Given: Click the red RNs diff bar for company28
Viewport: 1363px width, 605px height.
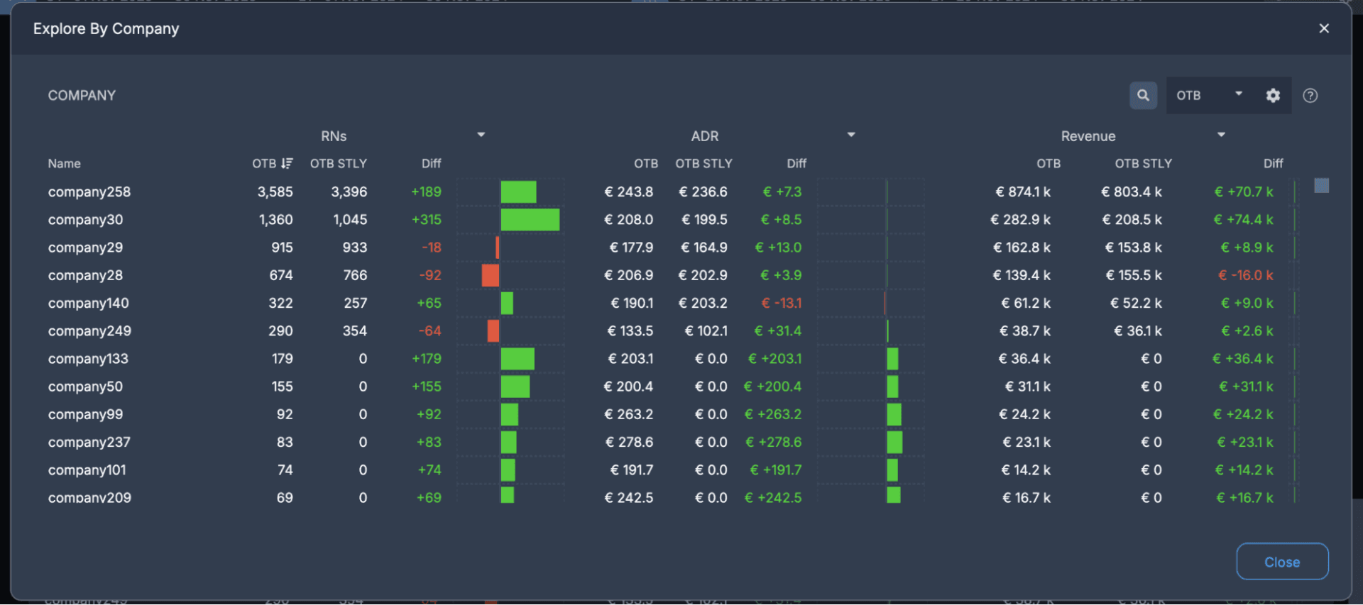Looking at the screenshot, I should 490,275.
